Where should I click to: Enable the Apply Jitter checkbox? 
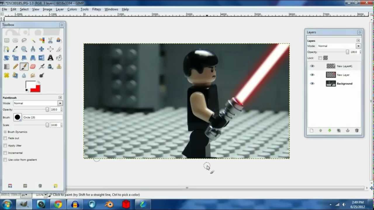(5, 146)
